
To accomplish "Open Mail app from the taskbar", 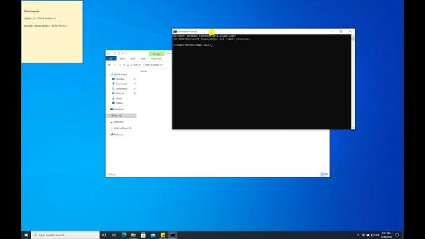I will [153, 235].
